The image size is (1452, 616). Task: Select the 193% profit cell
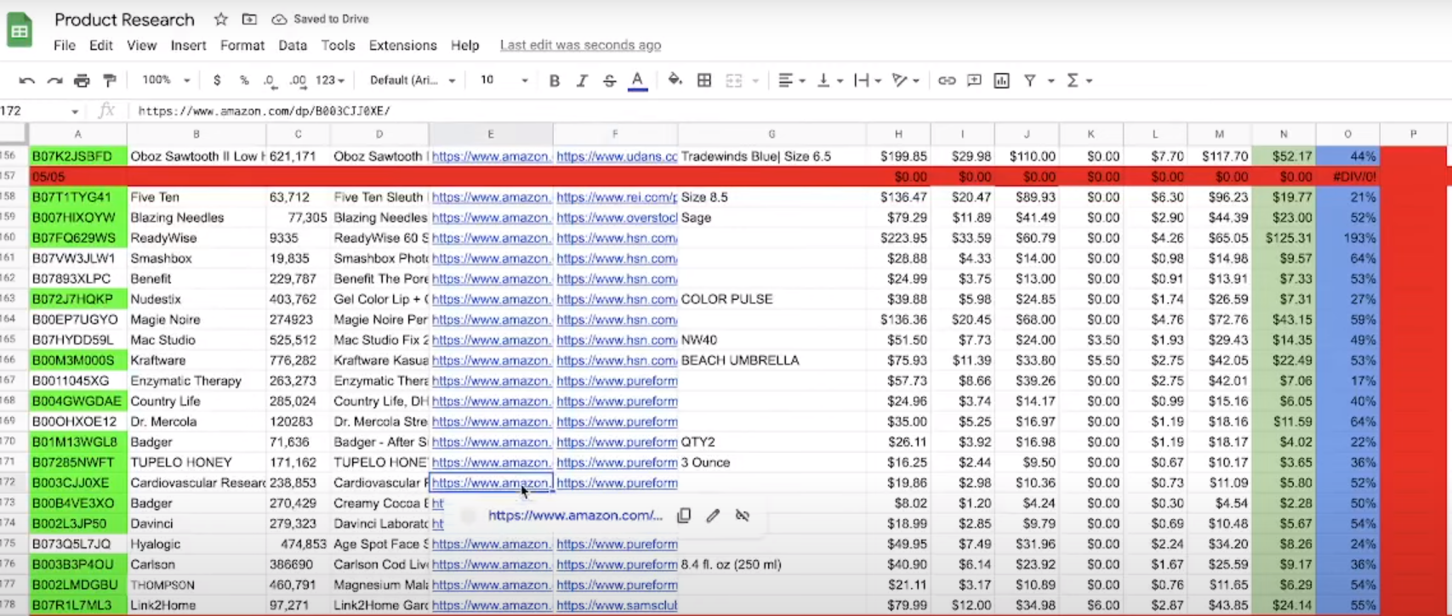1347,238
